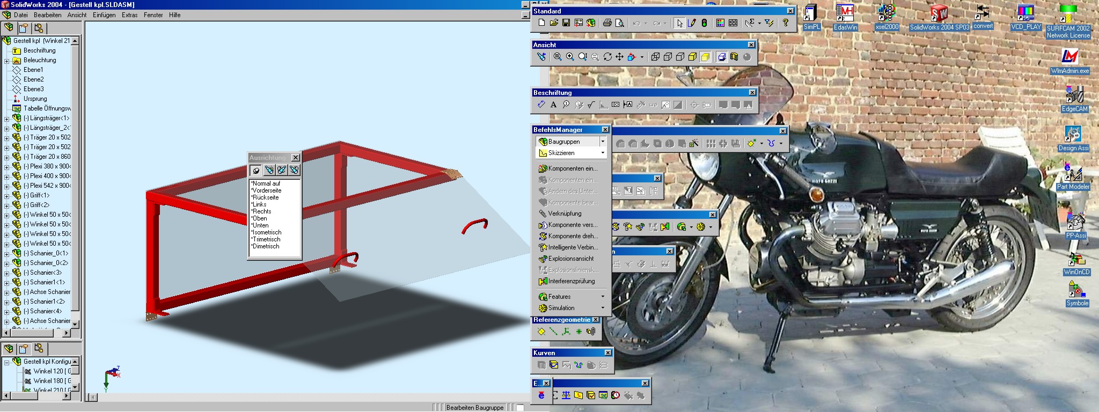This screenshot has height=412, width=1099.
Task: Expand the Längsträger<1> tree node
Action: click(x=6, y=119)
